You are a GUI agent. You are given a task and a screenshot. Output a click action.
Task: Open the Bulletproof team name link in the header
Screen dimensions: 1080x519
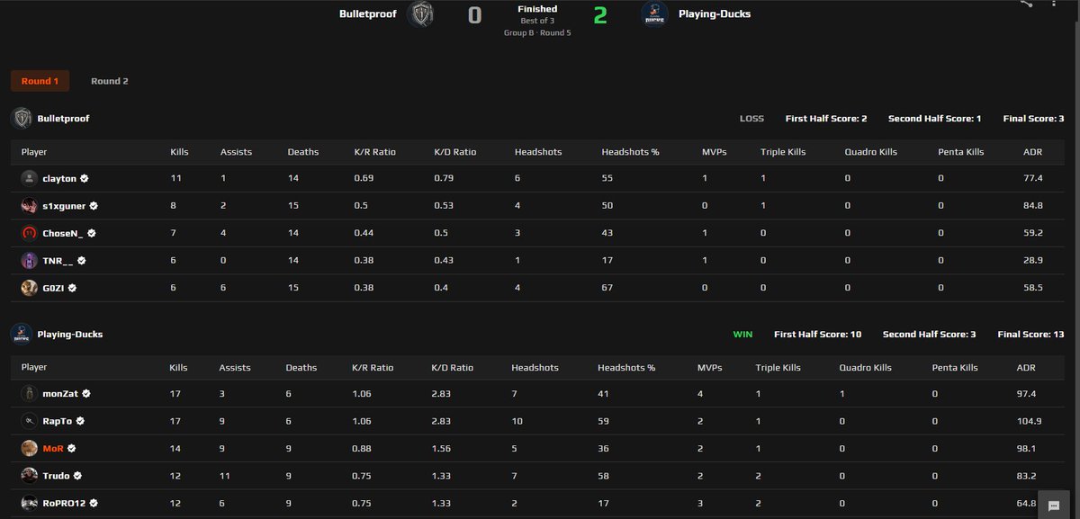tap(367, 14)
